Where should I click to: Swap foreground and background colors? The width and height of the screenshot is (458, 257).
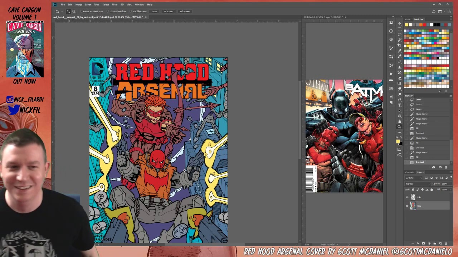[401, 137]
